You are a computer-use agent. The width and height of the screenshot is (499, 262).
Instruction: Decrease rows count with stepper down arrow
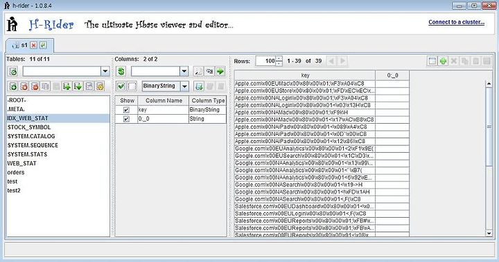coord(279,64)
